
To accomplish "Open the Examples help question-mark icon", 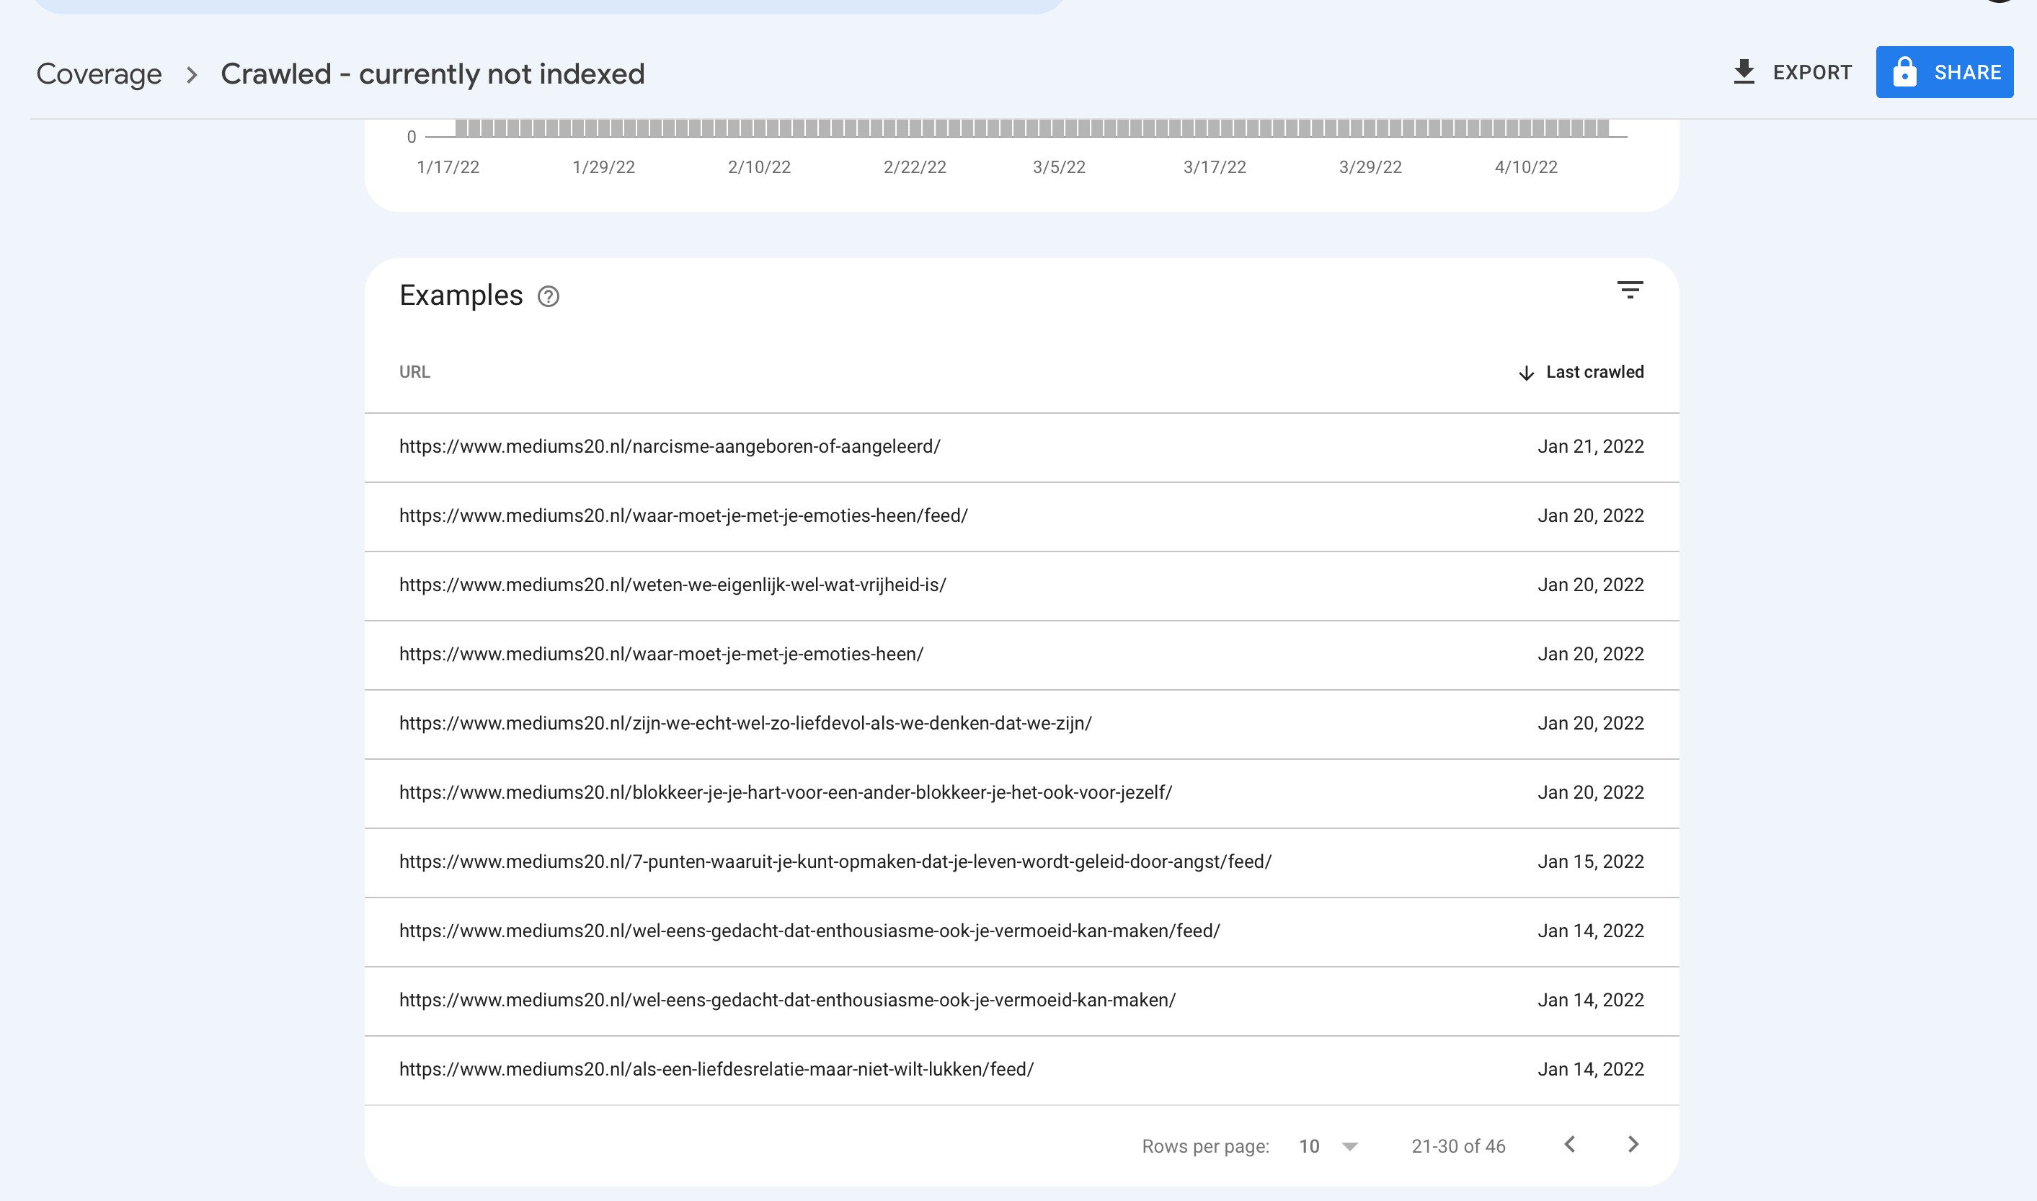I will pyautogui.click(x=549, y=297).
